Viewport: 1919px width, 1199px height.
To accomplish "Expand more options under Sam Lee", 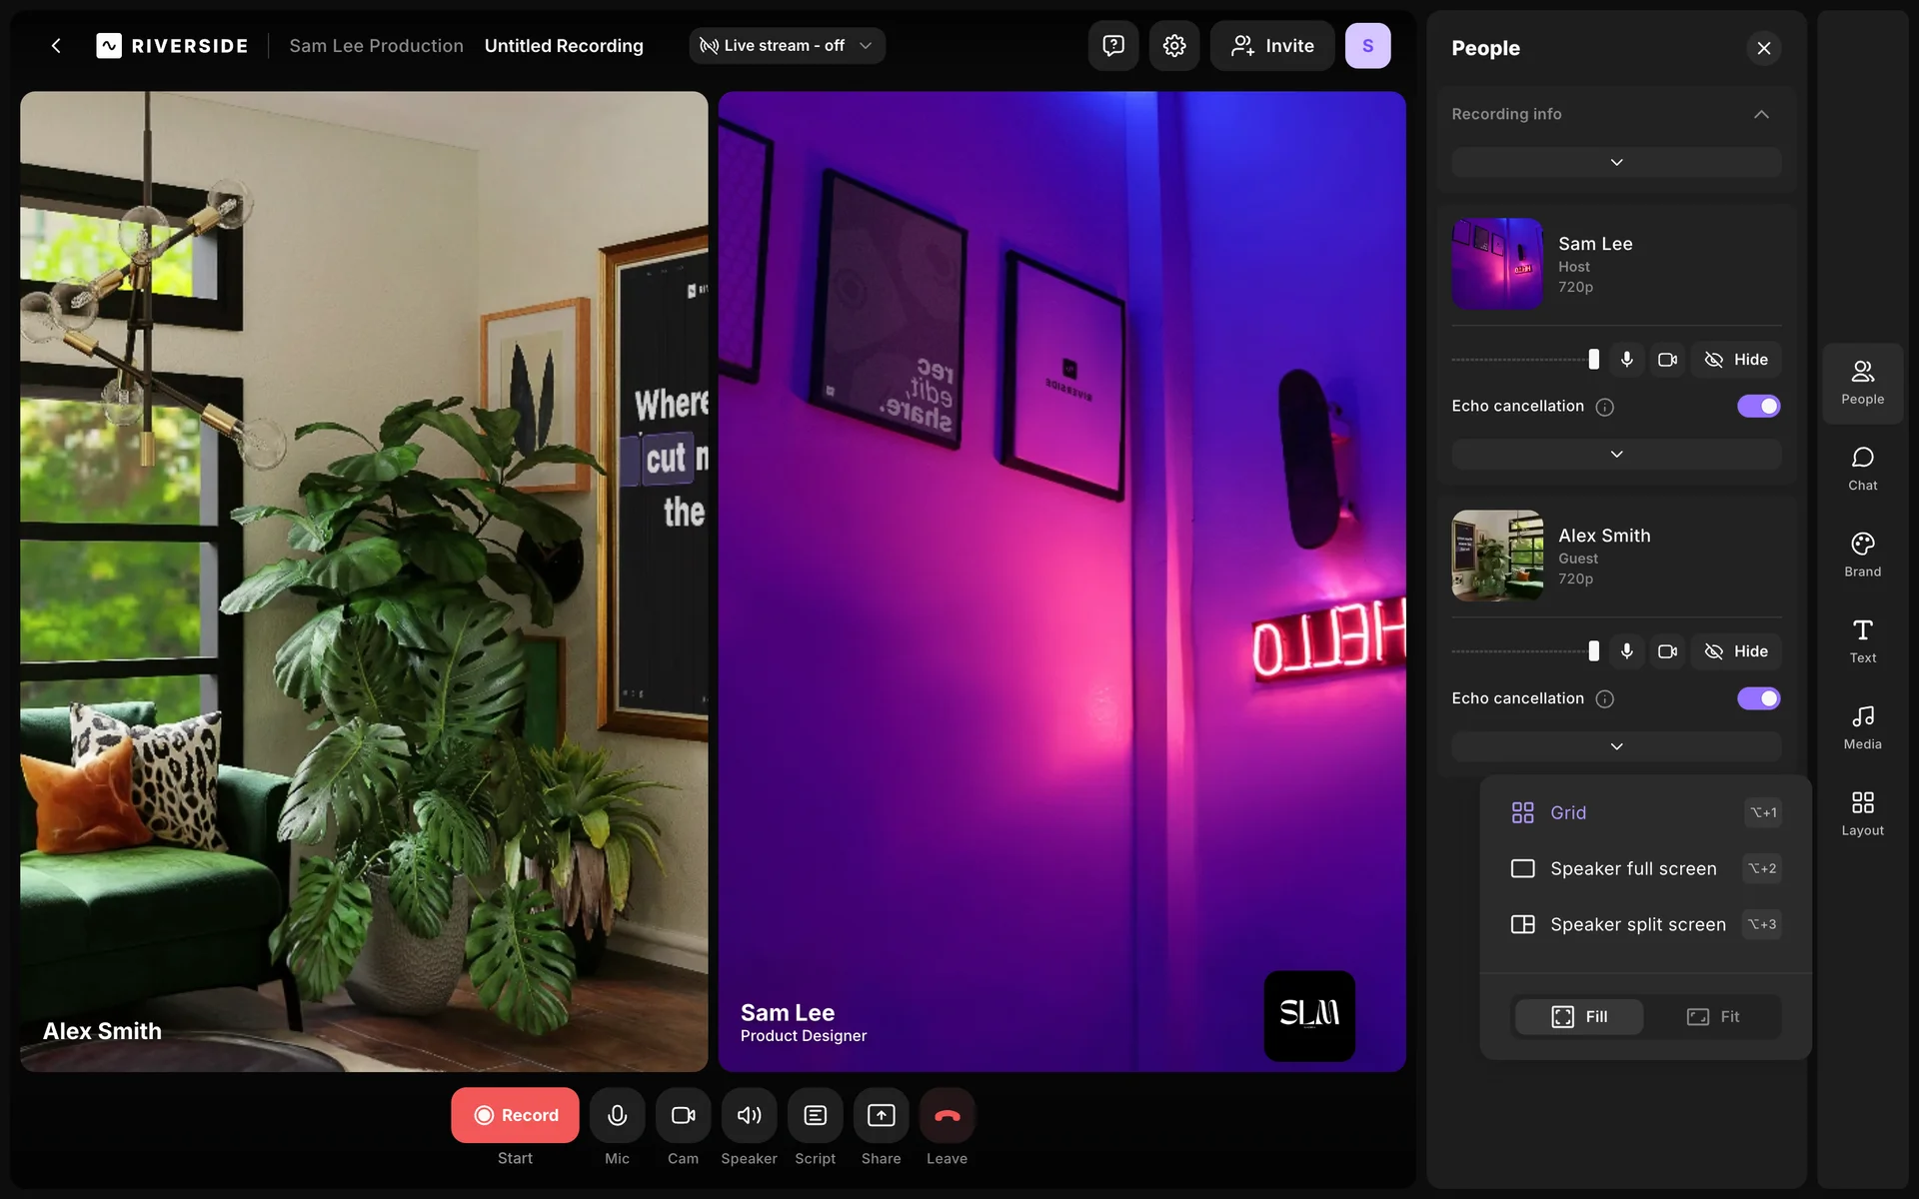I will 1616,455.
